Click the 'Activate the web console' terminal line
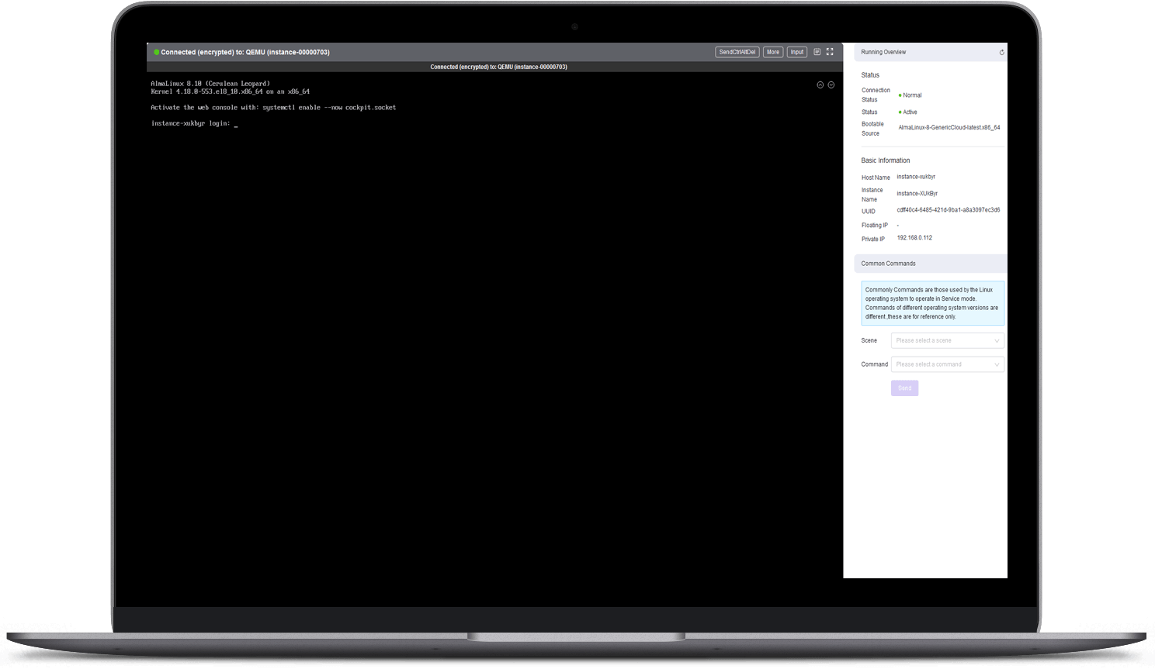Screen dimensions: 1155x669 pyautogui.click(x=273, y=108)
